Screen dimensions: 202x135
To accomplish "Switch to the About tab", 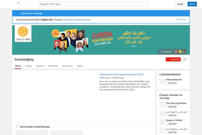I will pos(80,66).
